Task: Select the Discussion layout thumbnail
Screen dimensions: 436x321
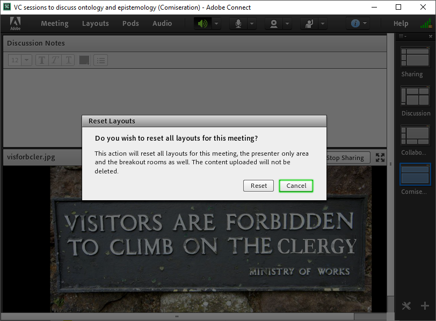Action: tap(416, 96)
